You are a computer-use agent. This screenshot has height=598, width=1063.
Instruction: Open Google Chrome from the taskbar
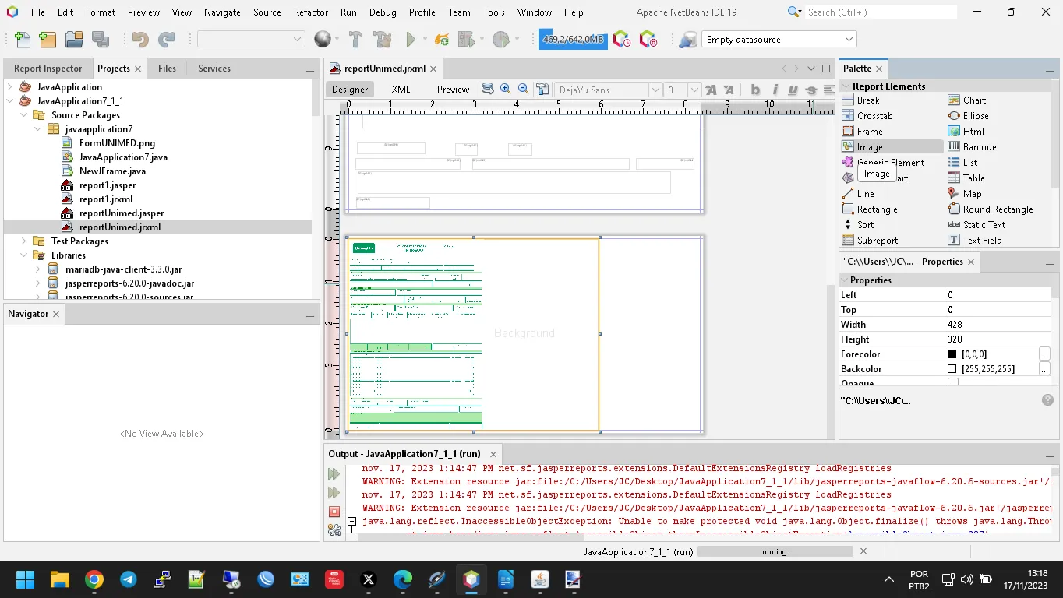pyautogui.click(x=94, y=579)
